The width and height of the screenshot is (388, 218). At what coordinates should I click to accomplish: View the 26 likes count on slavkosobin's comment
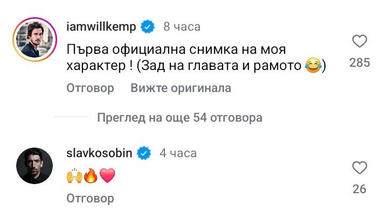359,189
